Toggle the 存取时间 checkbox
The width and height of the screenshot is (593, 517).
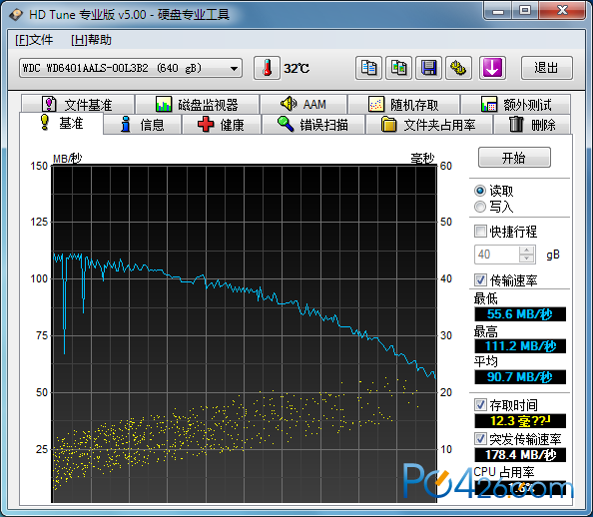[480, 405]
